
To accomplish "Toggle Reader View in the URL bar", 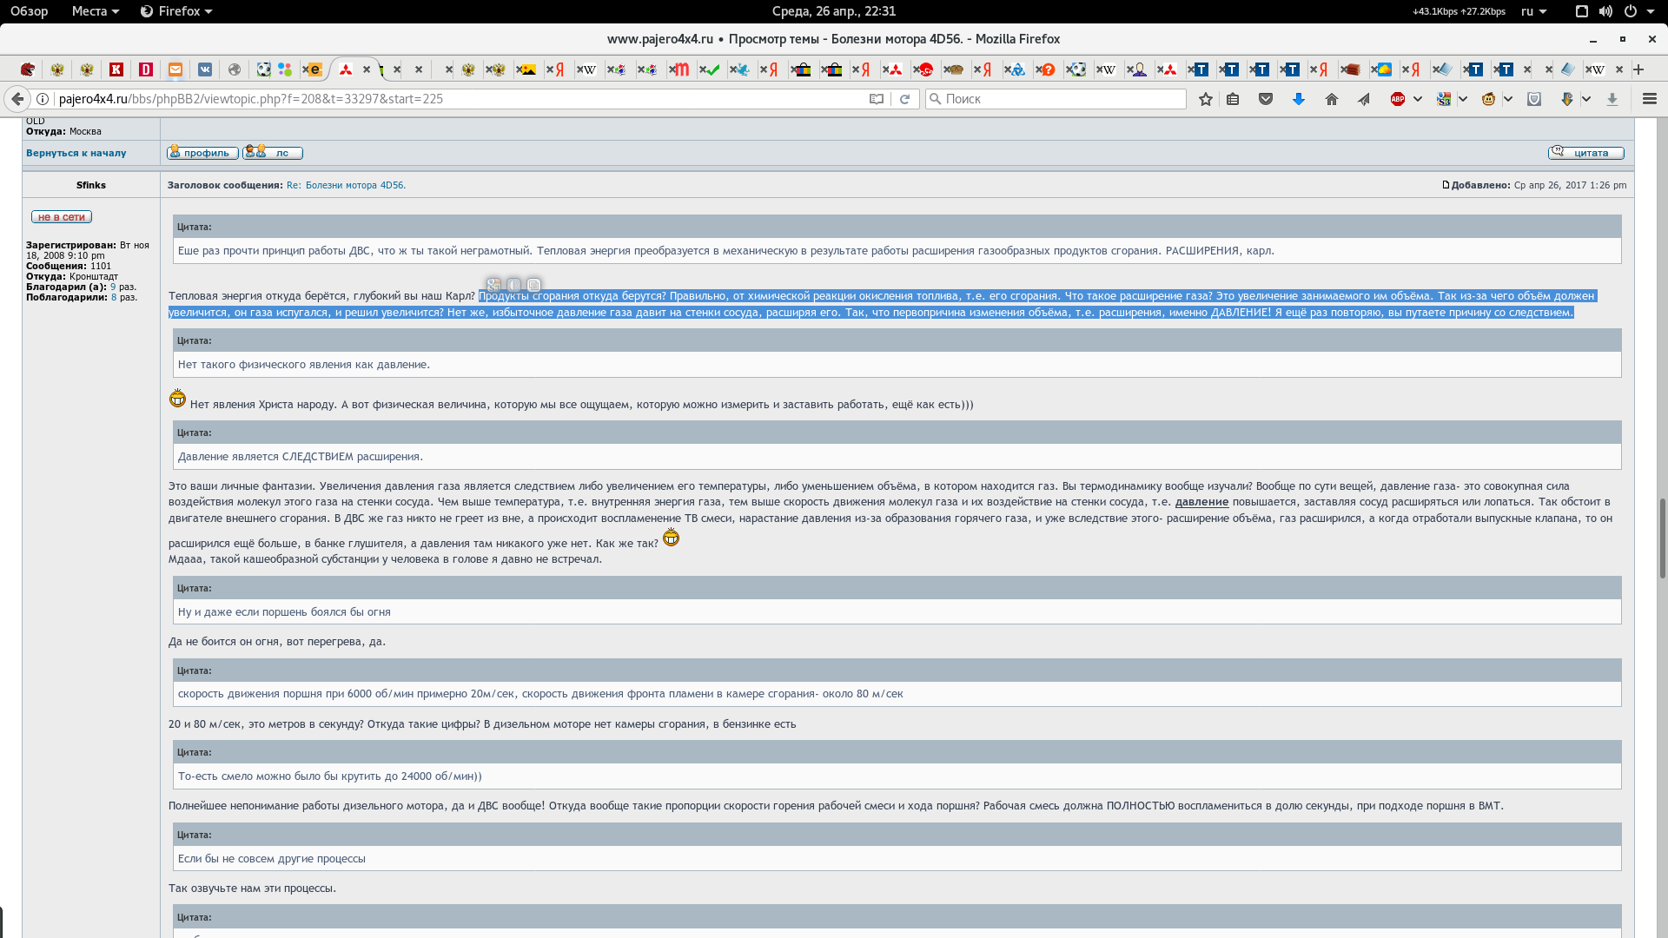I will click(x=877, y=99).
